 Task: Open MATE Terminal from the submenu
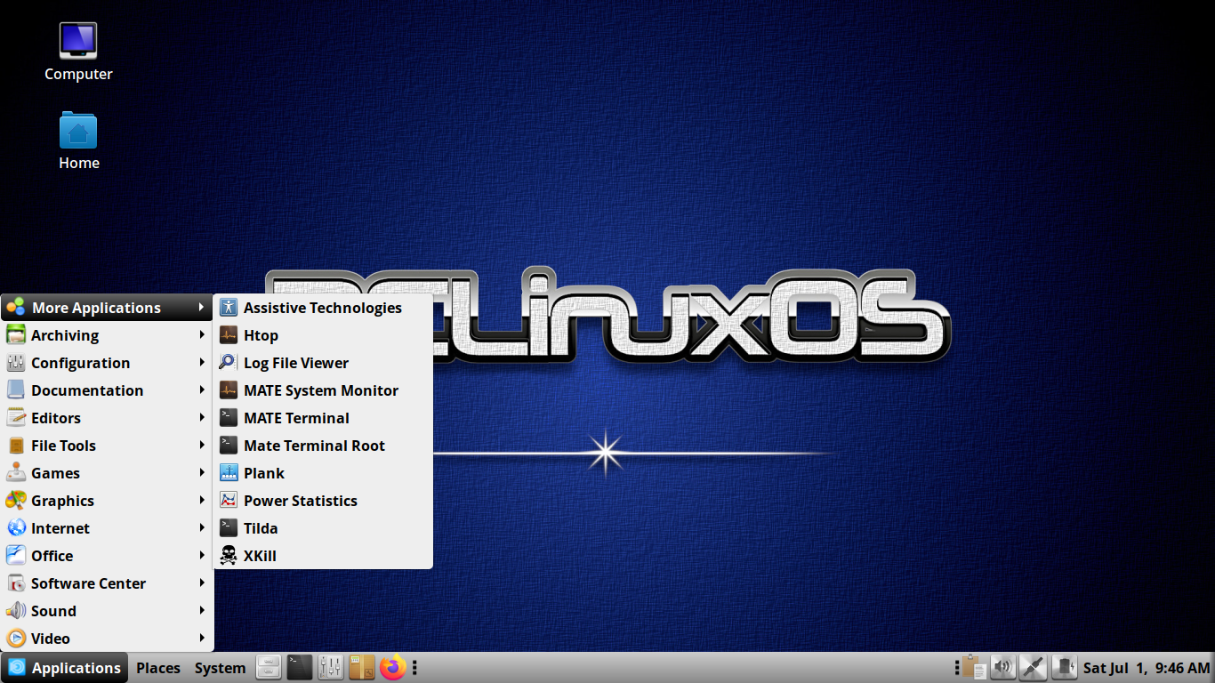pyautogui.click(x=323, y=418)
